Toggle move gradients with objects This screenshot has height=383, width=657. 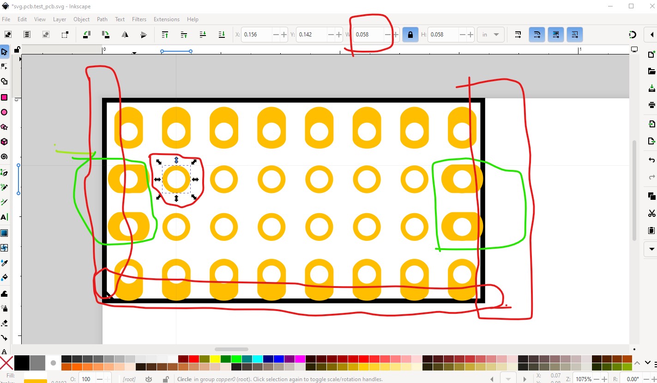pyautogui.click(x=555, y=35)
